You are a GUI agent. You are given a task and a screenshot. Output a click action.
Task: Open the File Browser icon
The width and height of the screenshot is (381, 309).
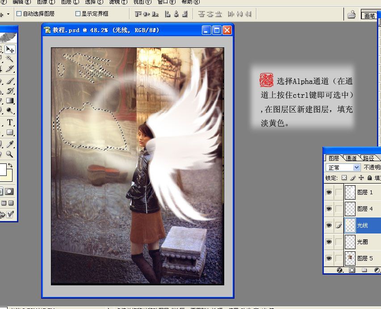(x=352, y=15)
